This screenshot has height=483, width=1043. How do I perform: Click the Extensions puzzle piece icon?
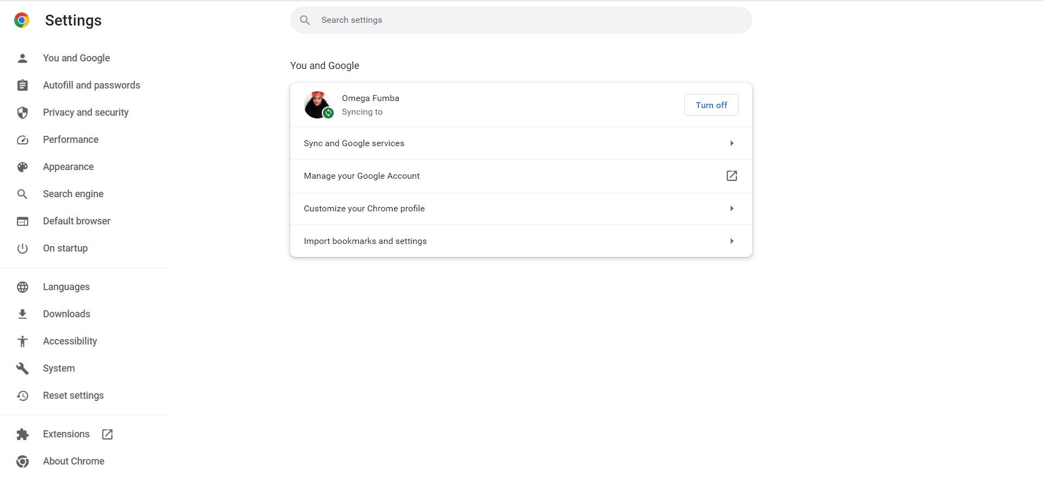click(x=22, y=434)
